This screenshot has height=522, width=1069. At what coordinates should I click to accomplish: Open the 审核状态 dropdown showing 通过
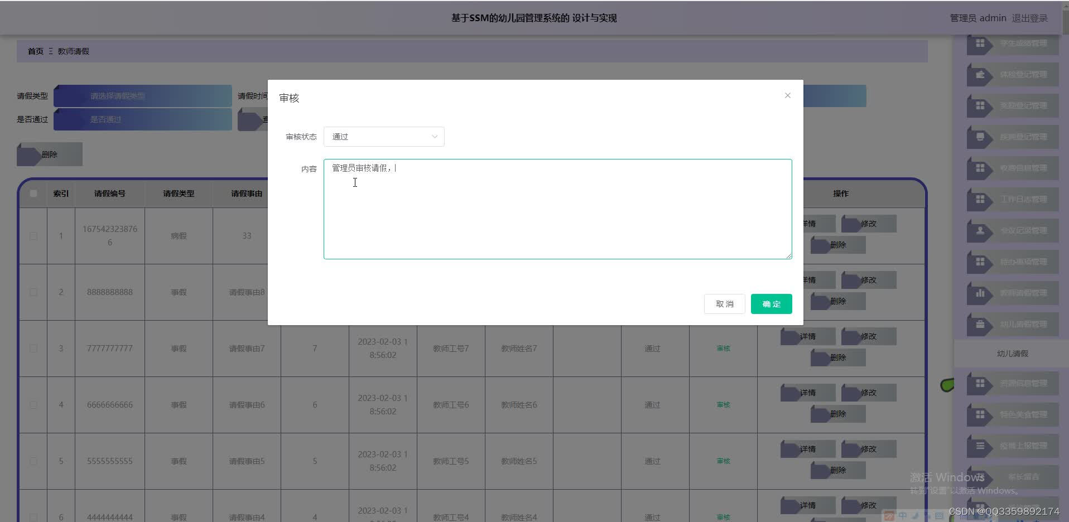point(384,137)
